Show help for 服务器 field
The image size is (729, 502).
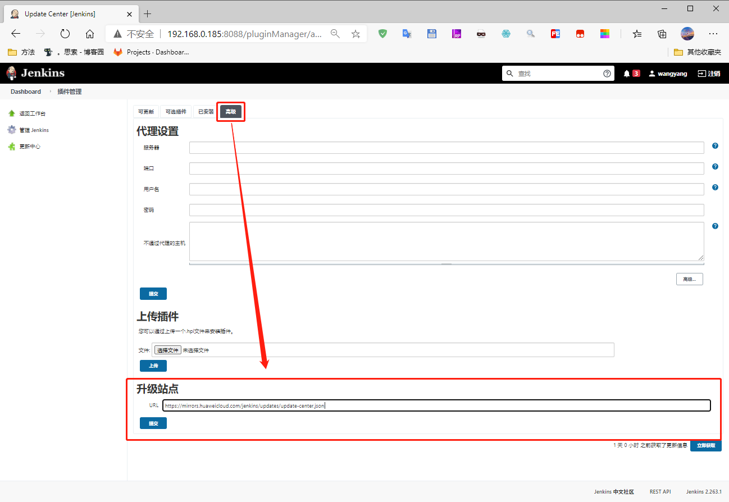[715, 146]
